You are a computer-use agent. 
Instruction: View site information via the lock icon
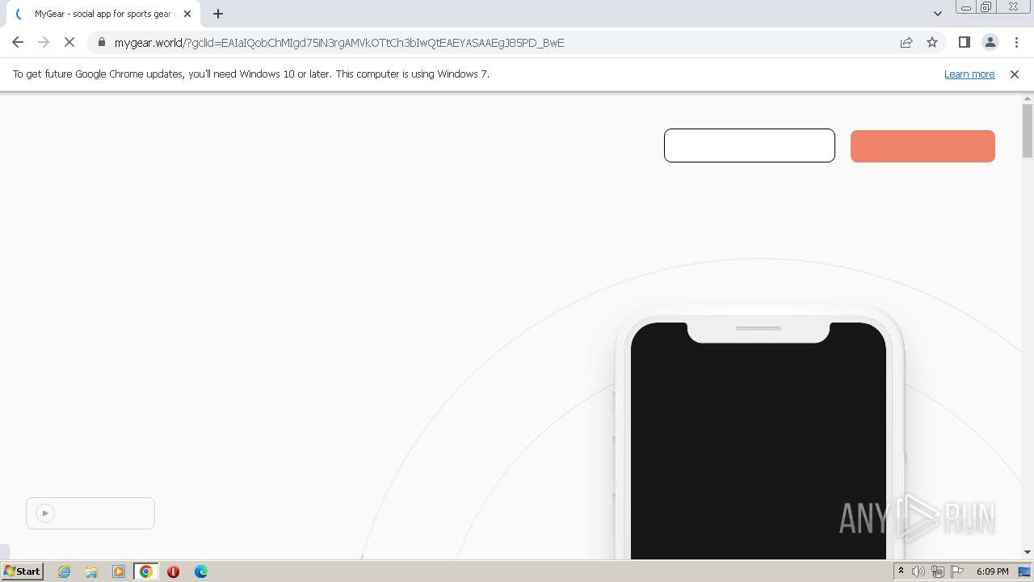(102, 43)
